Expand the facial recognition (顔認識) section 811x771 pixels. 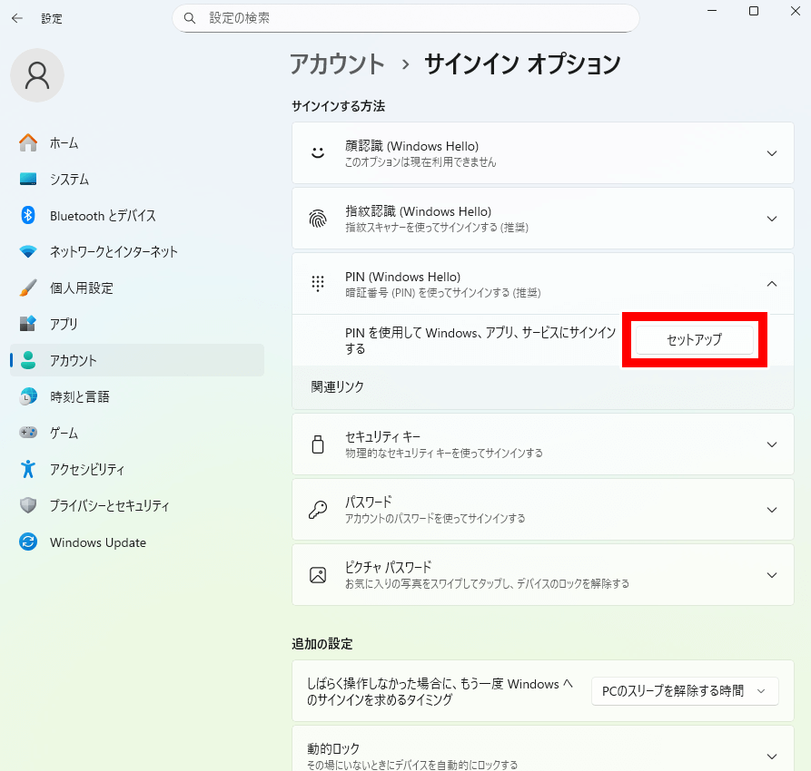(771, 153)
